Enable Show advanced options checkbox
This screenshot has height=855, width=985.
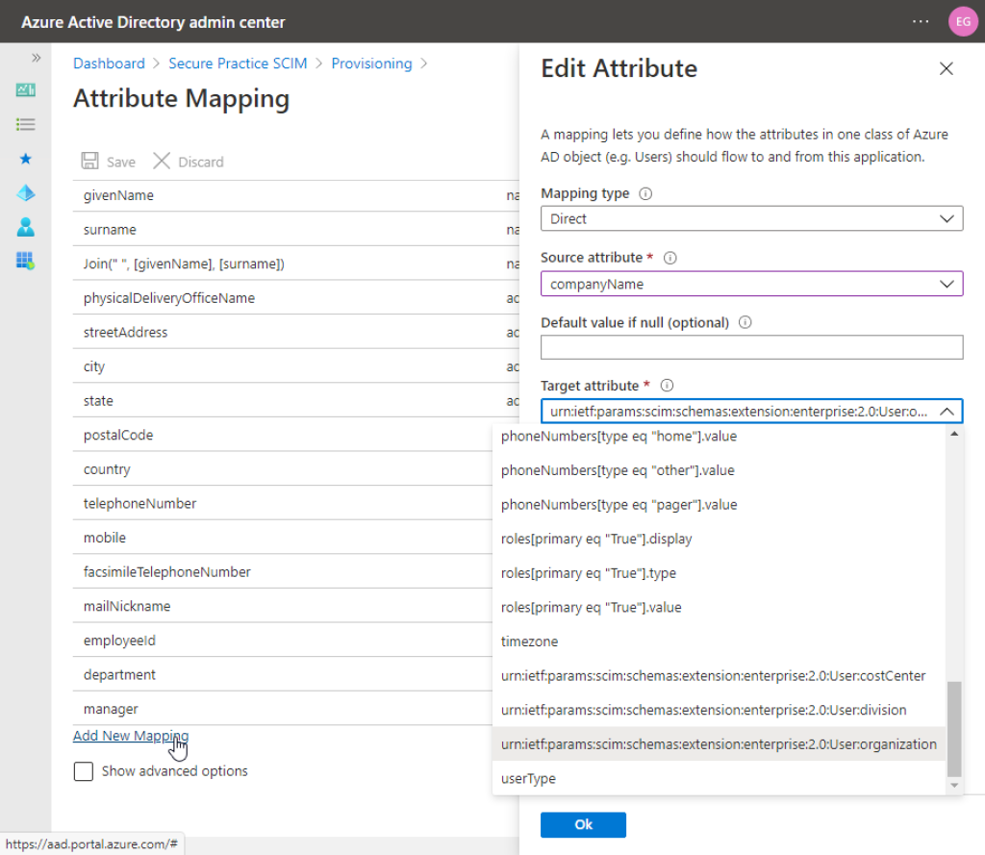pyautogui.click(x=84, y=771)
